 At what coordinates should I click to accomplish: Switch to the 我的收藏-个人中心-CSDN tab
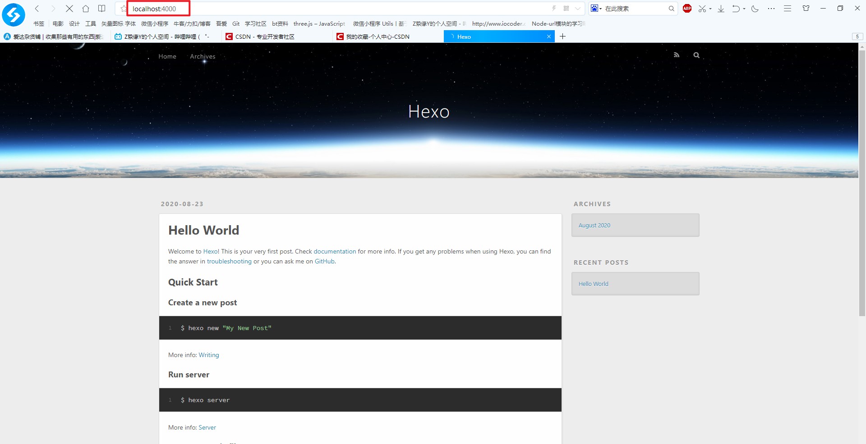pos(388,36)
